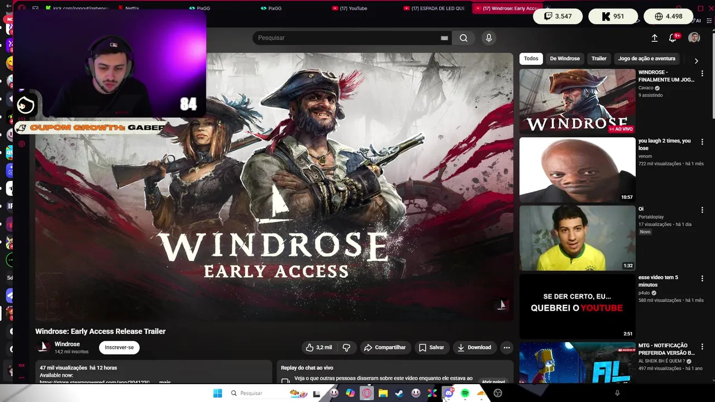Click the 'Replay do chat ao vivo' heading
Image resolution: width=715 pixels, height=402 pixels.
point(307,368)
